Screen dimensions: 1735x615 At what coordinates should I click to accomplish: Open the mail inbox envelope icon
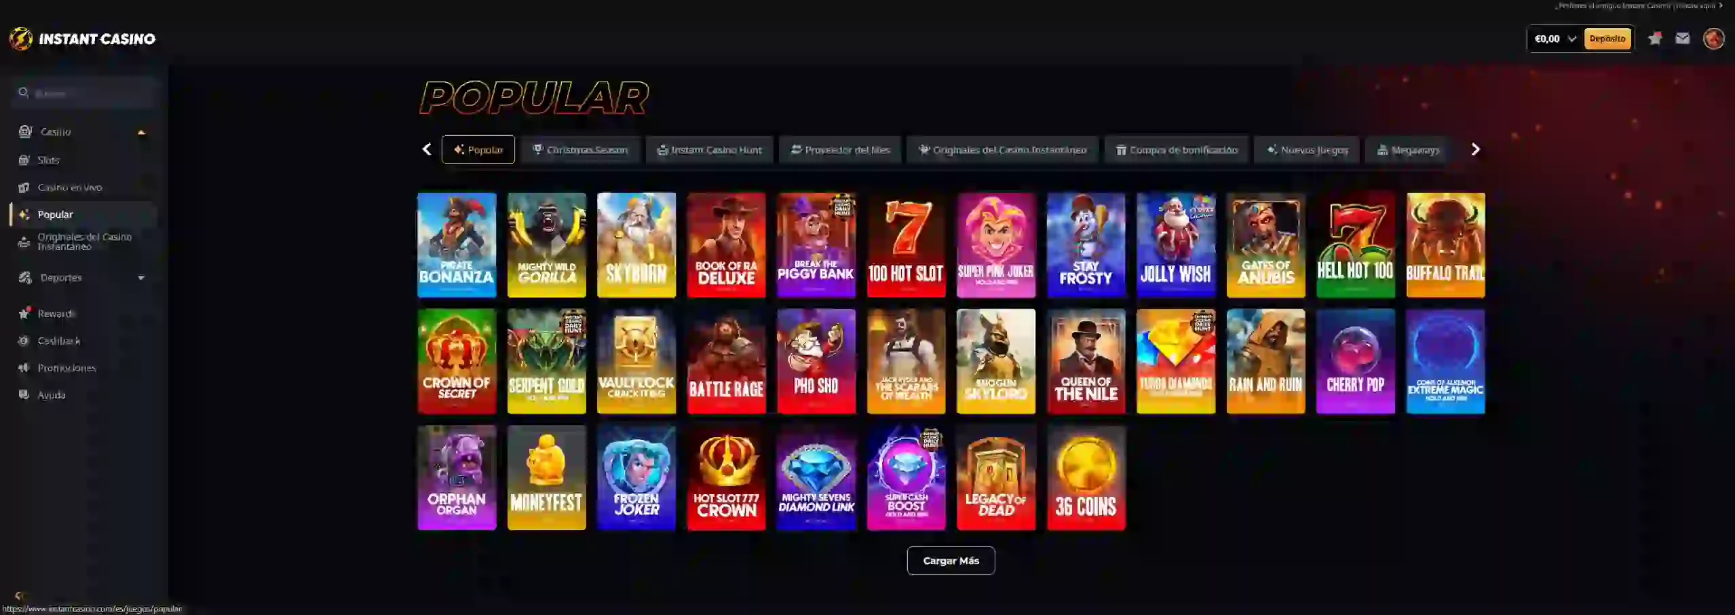(x=1682, y=39)
